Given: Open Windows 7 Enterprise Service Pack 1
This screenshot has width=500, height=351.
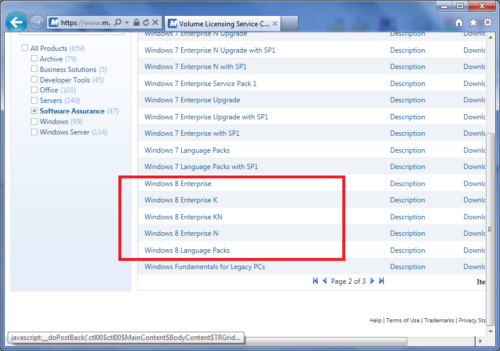Looking at the screenshot, I should [200, 84].
